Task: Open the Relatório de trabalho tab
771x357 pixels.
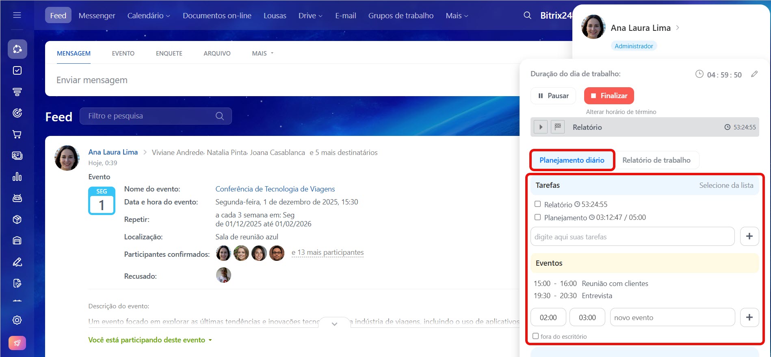Action: pyautogui.click(x=656, y=160)
